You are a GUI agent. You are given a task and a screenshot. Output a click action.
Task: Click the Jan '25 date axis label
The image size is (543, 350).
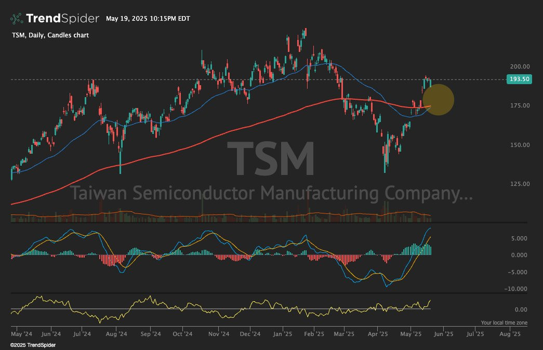[283, 334]
